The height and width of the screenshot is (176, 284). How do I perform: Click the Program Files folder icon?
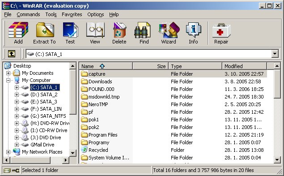[x=84, y=135]
